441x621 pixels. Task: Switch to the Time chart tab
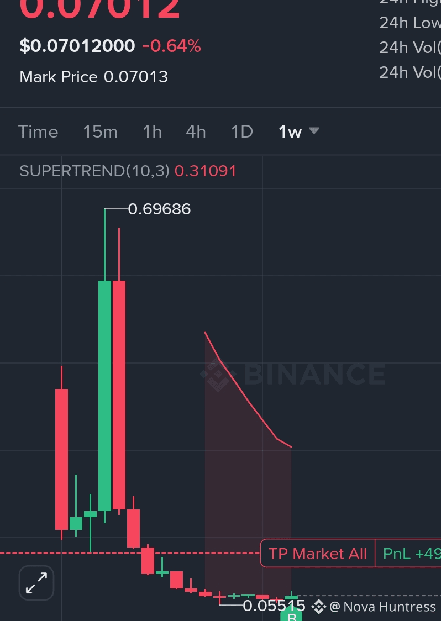(x=38, y=131)
